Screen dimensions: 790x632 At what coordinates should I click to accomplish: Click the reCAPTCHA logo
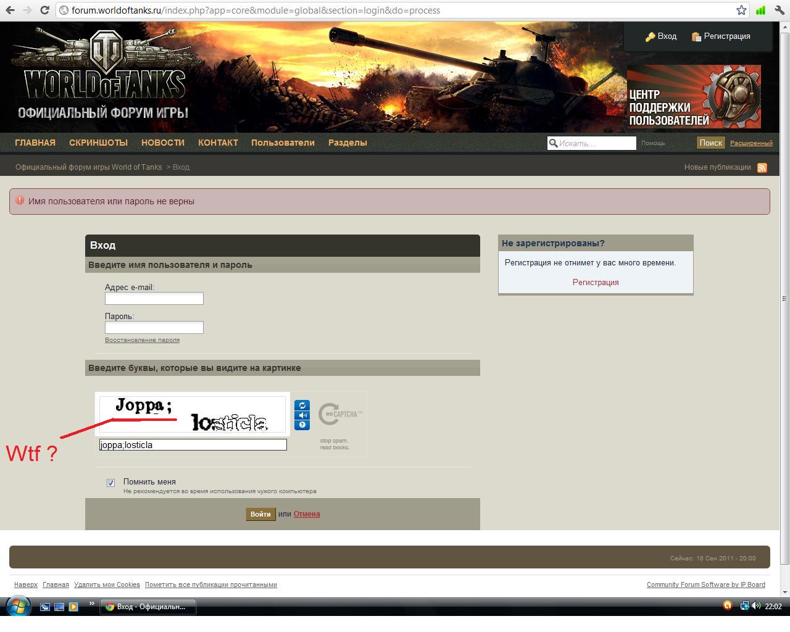tap(340, 414)
